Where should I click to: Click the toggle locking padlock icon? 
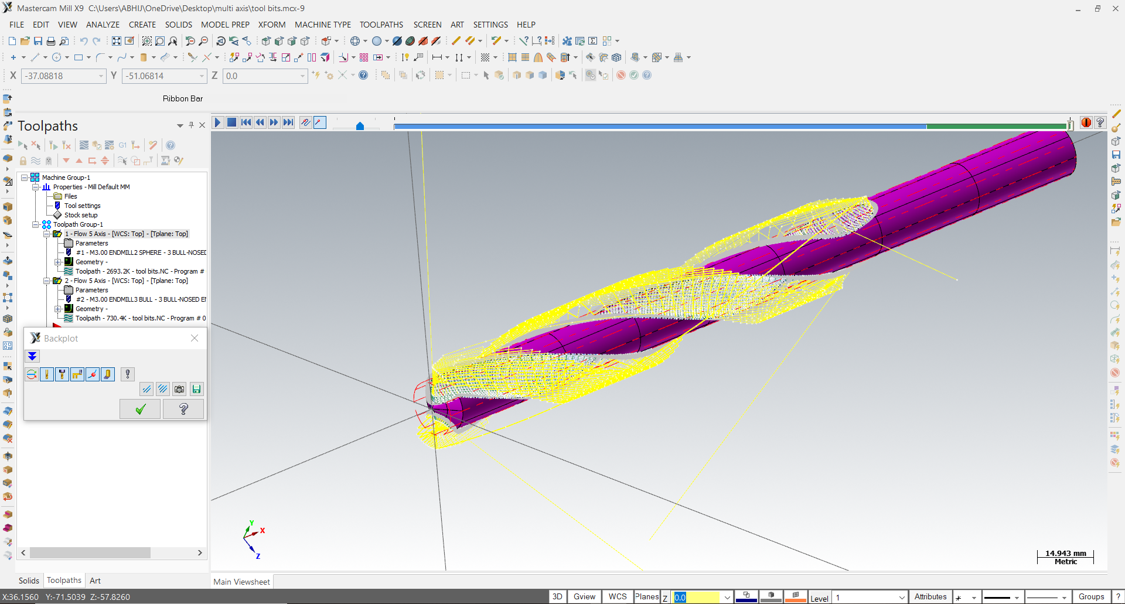[23, 161]
